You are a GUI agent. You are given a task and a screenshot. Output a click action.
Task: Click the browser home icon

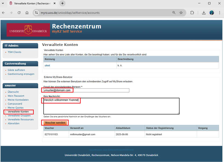pos(27,13)
